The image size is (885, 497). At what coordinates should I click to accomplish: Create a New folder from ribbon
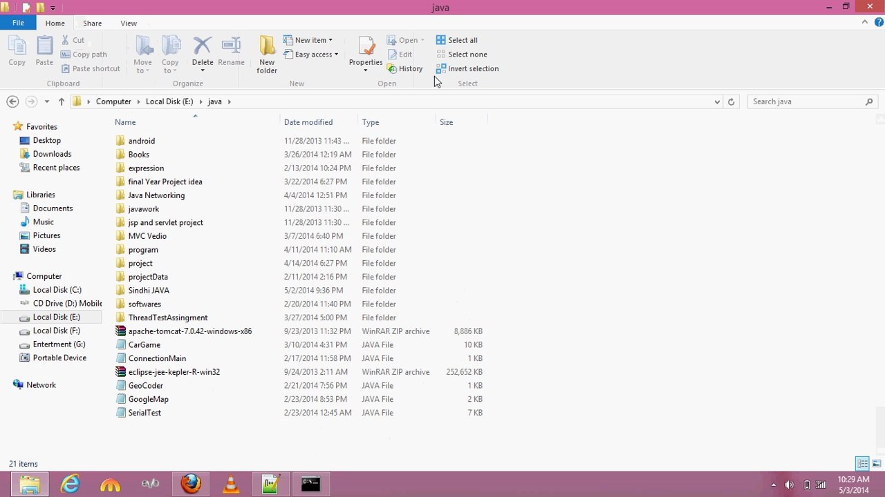click(x=267, y=54)
